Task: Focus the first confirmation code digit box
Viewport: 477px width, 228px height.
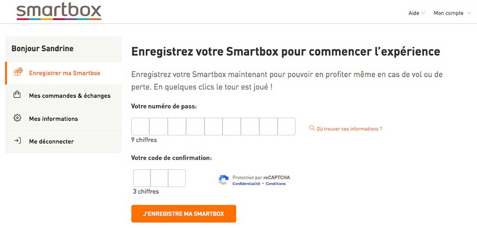Action: pos(142,178)
